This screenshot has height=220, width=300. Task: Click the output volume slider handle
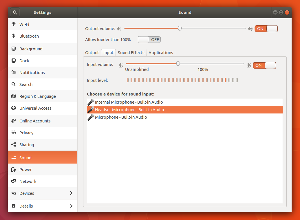tap(180, 28)
